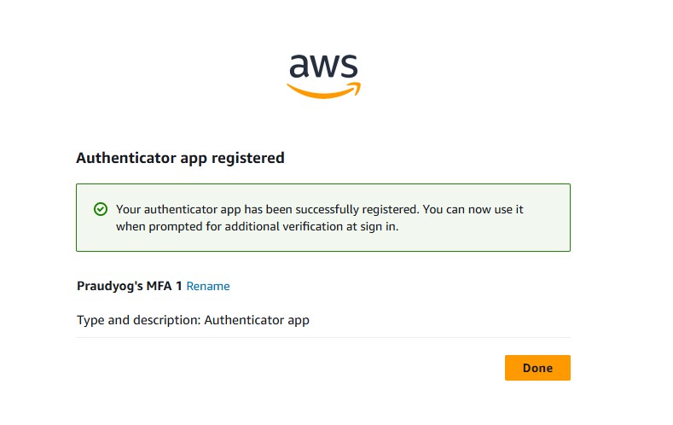Viewport: 673px width, 425px height.
Task: Click the divider line above Done
Action: (322, 337)
